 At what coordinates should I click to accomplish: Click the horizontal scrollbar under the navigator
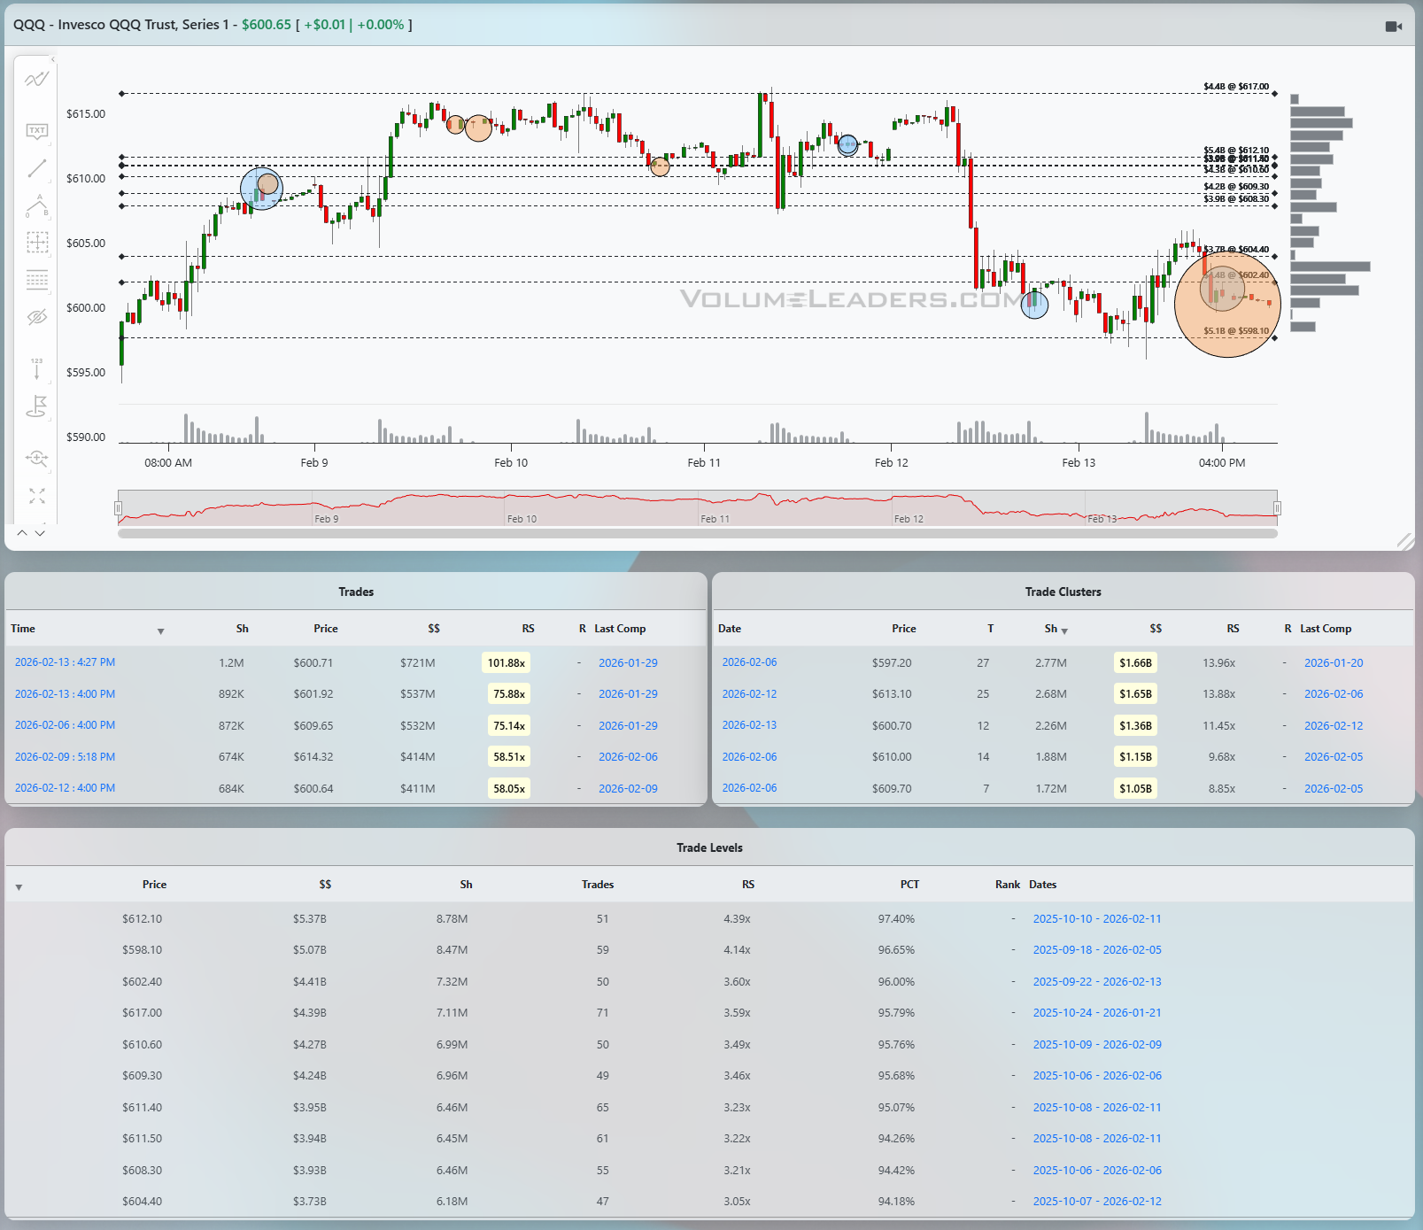(x=697, y=533)
